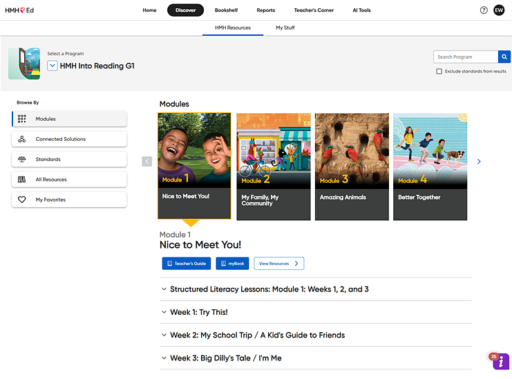
Task: Select Module 4 Better Together card
Action: pyautogui.click(x=430, y=166)
